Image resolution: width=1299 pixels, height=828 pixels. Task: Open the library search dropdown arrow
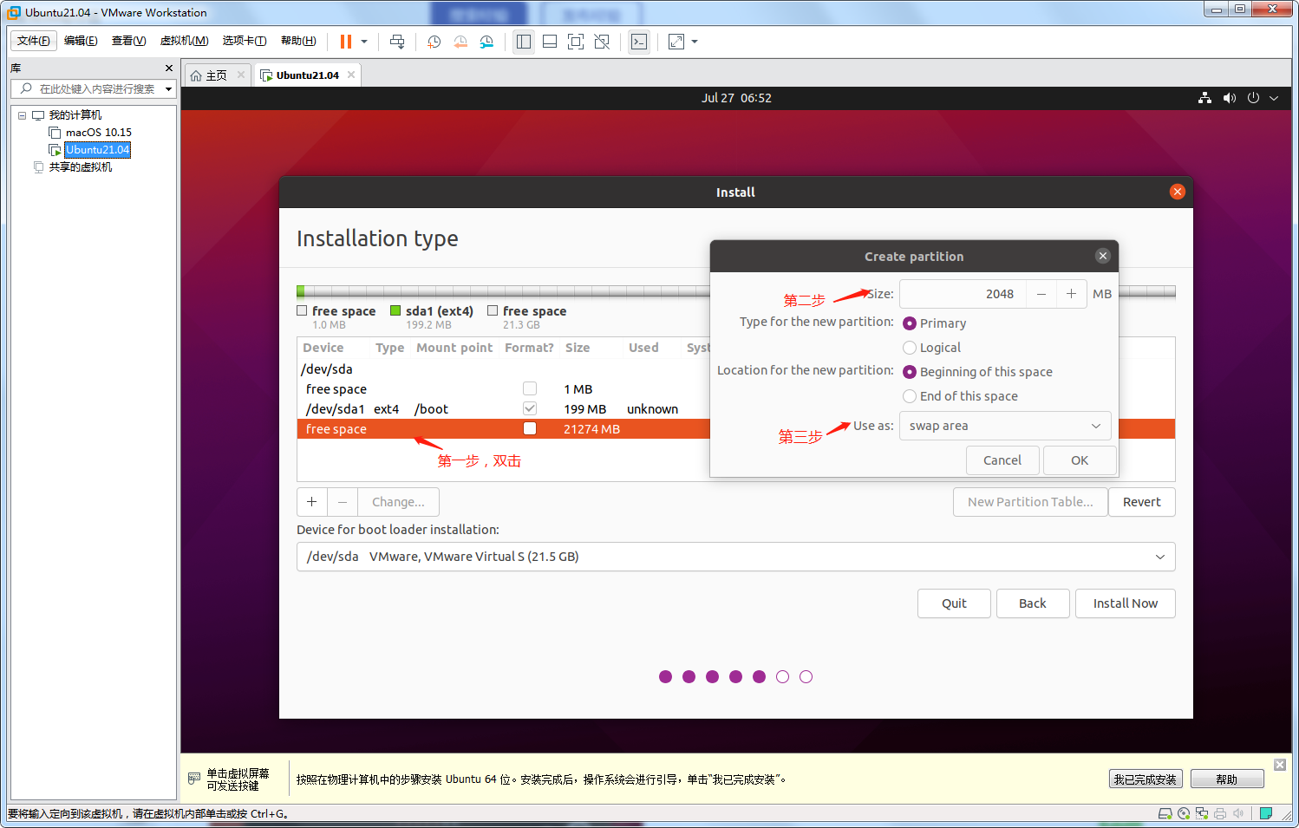168,88
